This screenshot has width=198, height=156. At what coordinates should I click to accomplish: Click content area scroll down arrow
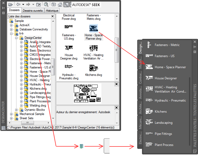117,79
